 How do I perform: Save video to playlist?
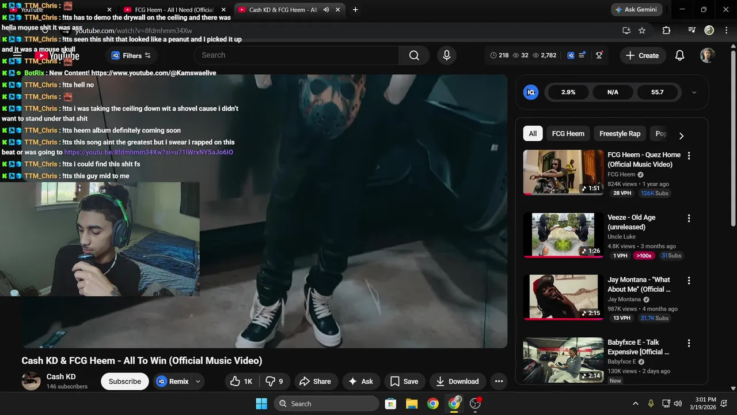404,381
